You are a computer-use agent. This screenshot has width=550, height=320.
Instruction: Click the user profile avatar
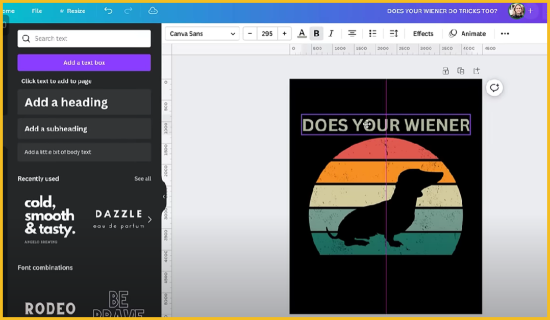pos(516,11)
